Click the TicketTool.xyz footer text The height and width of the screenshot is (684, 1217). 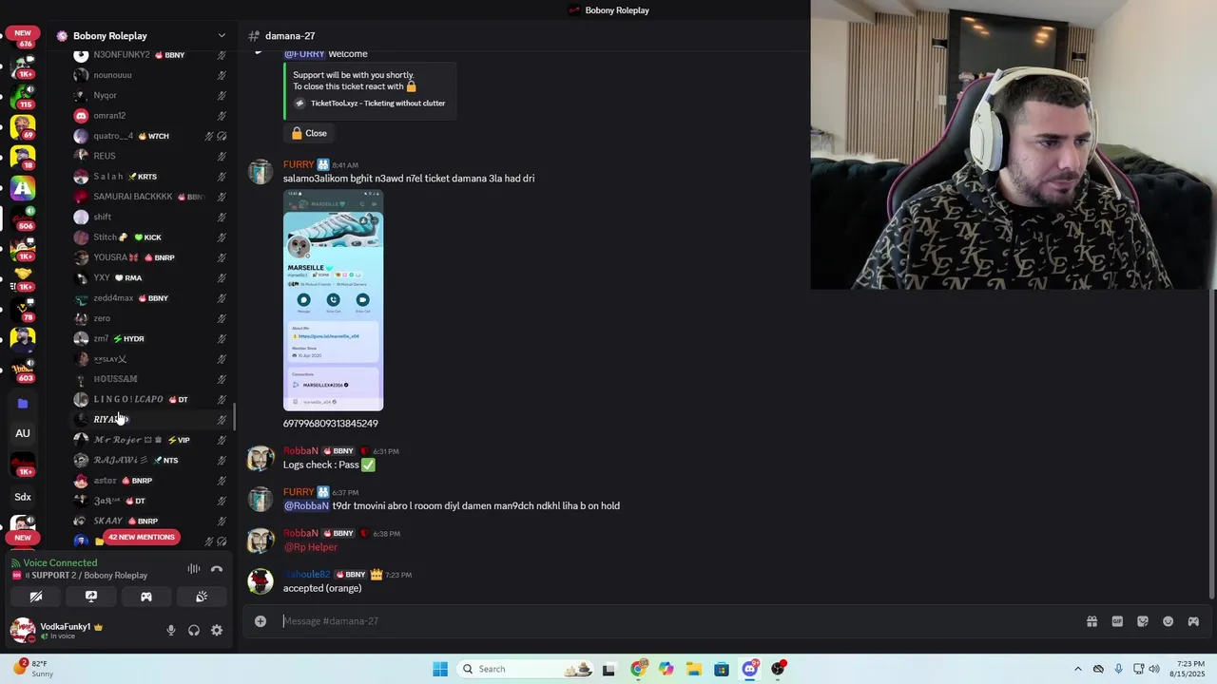point(377,104)
